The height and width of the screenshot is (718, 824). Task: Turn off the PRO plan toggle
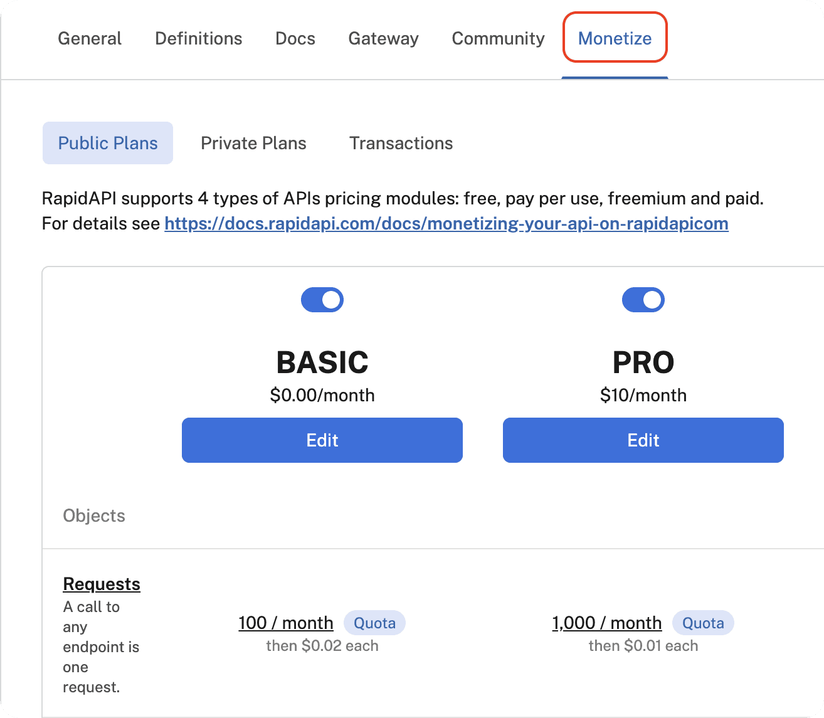pos(643,300)
